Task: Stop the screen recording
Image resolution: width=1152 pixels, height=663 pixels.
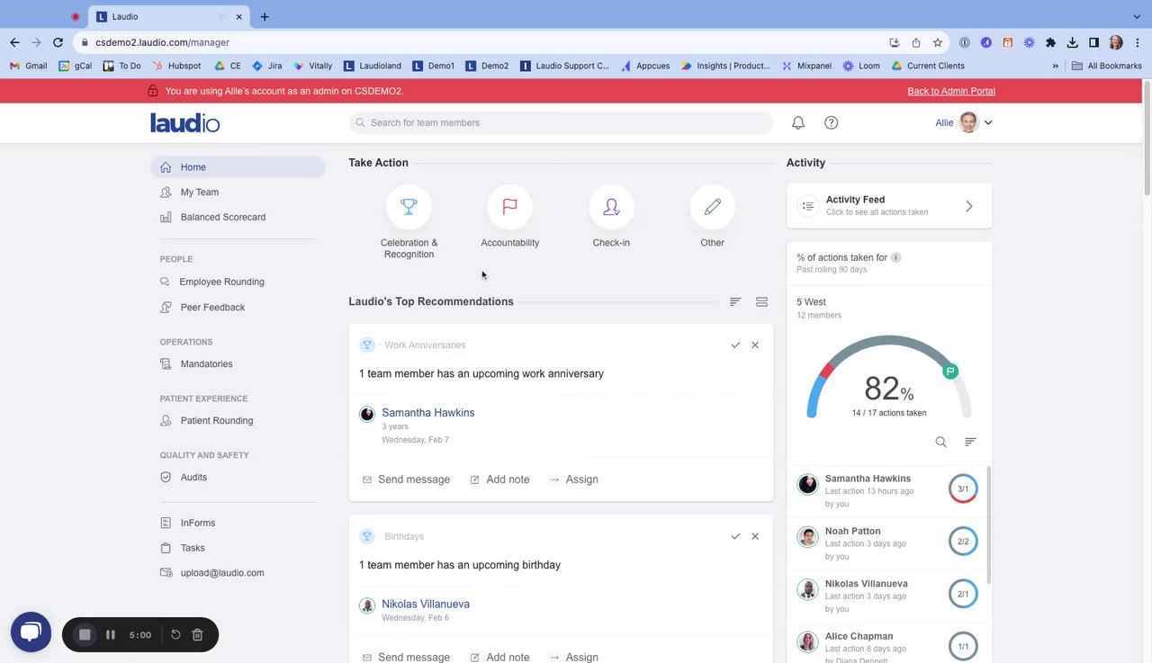Action: (x=85, y=635)
